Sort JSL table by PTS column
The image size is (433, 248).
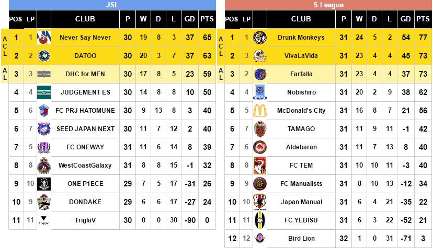pos(207,19)
